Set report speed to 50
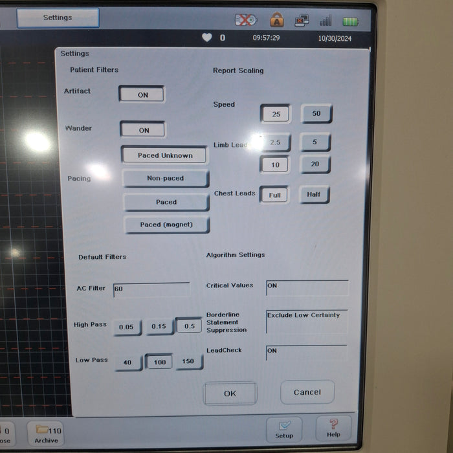 point(316,113)
